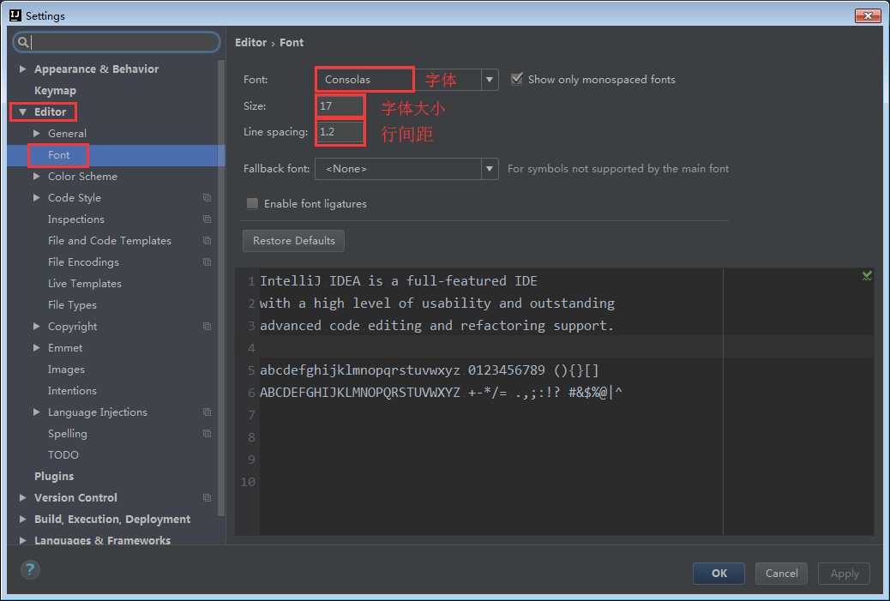Click the project-level icon next to Code Style
Viewport: 890px width, 601px height.
(207, 197)
